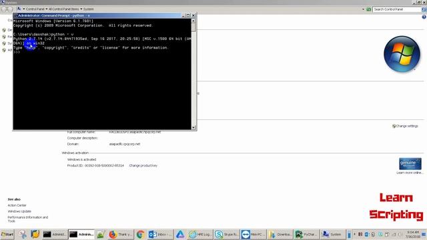Select the 'Control Panel' breadcrumb
The image size is (427, 240).
(x=35, y=9)
